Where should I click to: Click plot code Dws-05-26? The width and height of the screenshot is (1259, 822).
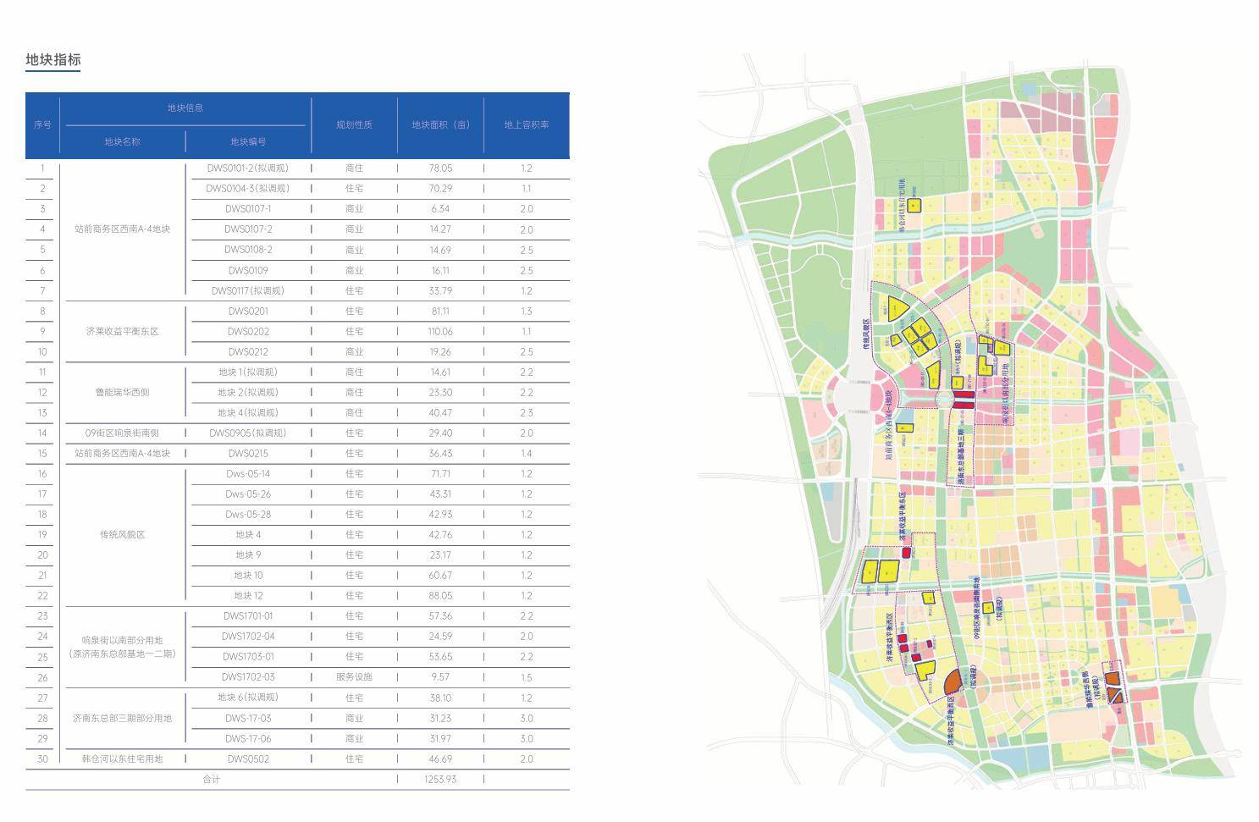click(x=248, y=494)
